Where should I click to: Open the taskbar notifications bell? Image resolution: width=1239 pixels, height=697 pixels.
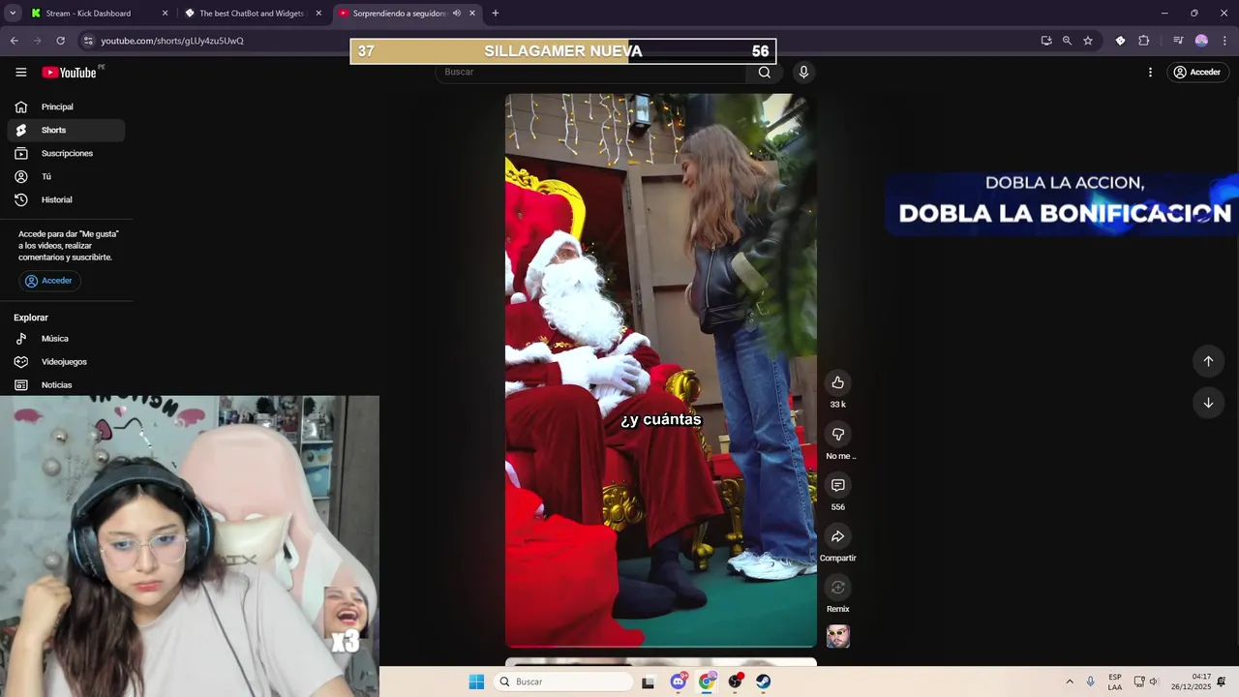(x=1222, y=682)
